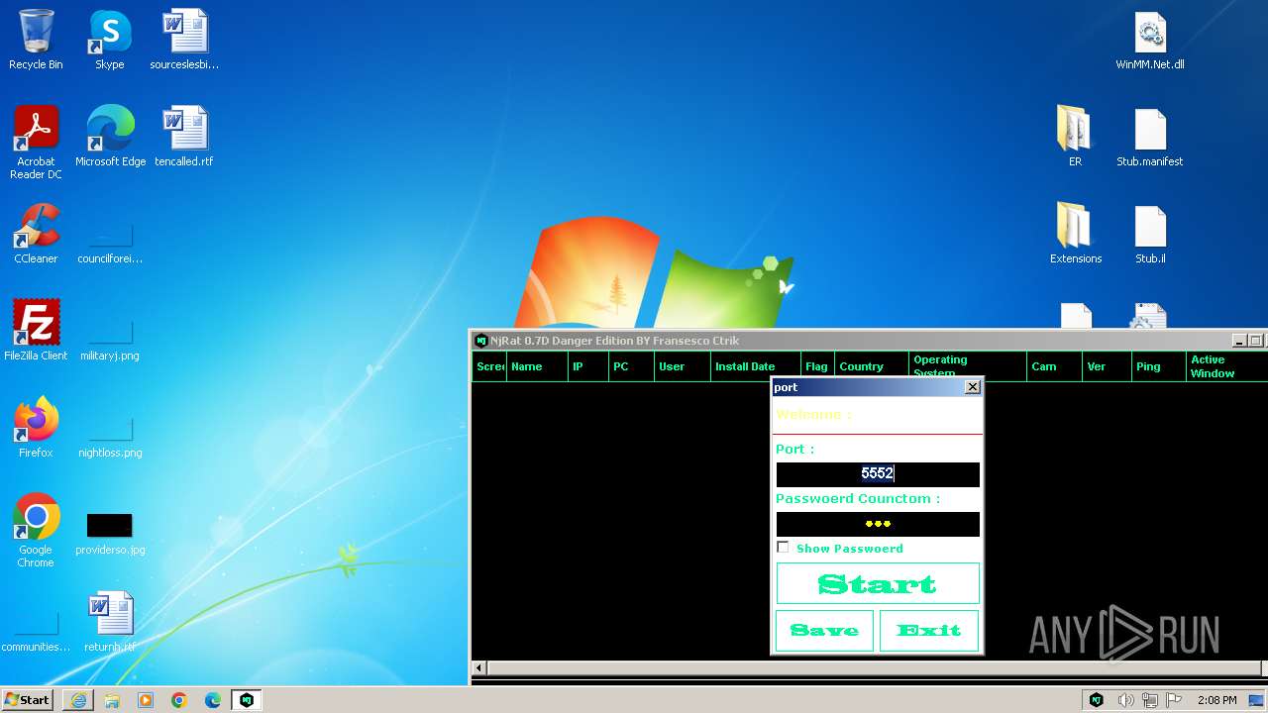Launch Google Chrome desktop shortcut
This screenshot has width=1268, height=713.
coord(36,531)
